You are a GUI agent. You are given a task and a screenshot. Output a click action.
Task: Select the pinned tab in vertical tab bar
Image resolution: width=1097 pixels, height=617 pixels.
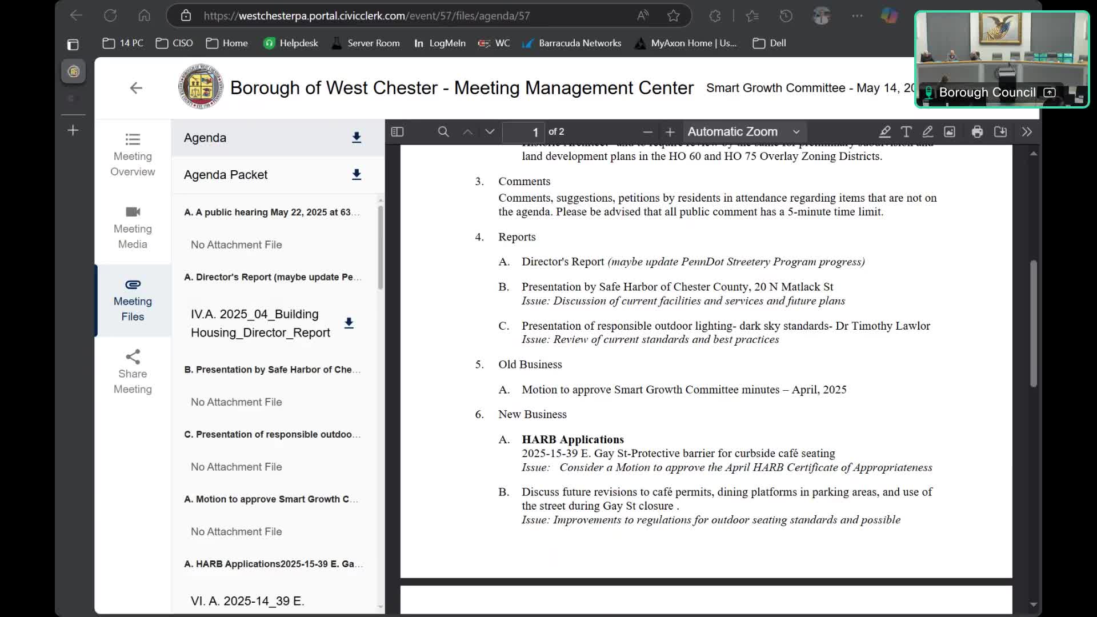73,71
